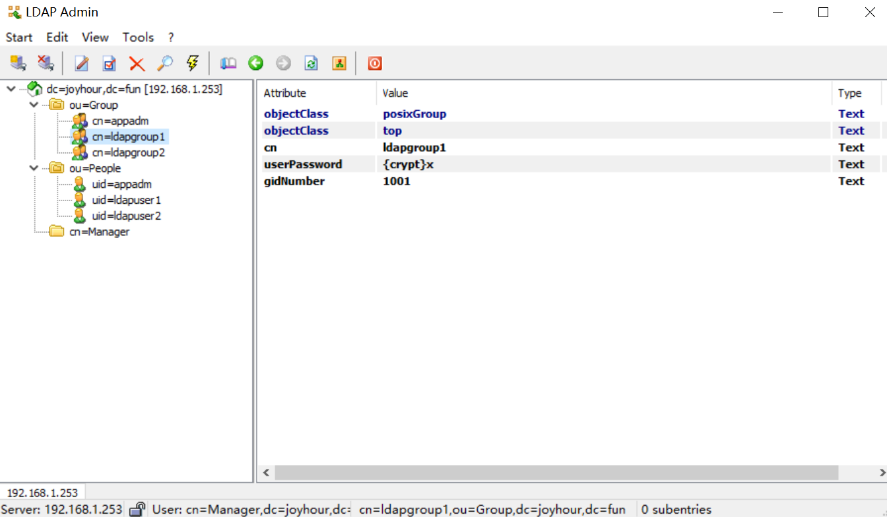Screen dimensions: 887x517
Task: Click the User: cn=Manager status bar field
Action: coord(251,509)
